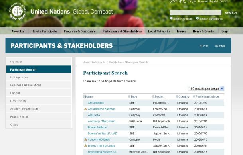Image resolution: width=243 pixels, height=155 pixels.
Task: Sort by Type column arrows
Action: point(129,96)
